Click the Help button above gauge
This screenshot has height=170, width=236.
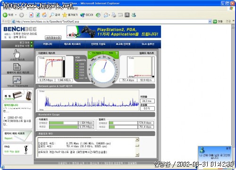click(x=112, y=53)
